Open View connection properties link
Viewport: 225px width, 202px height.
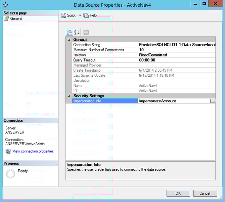click(x=33, y=151)
